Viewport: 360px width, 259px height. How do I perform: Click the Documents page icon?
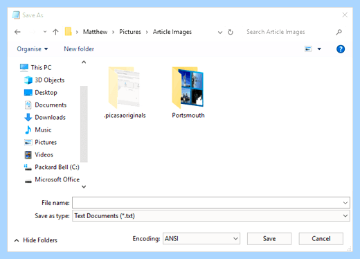tap(28, 105)
